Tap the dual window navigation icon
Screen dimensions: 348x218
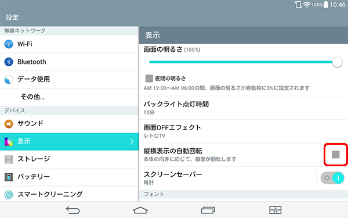pos(275,210)
